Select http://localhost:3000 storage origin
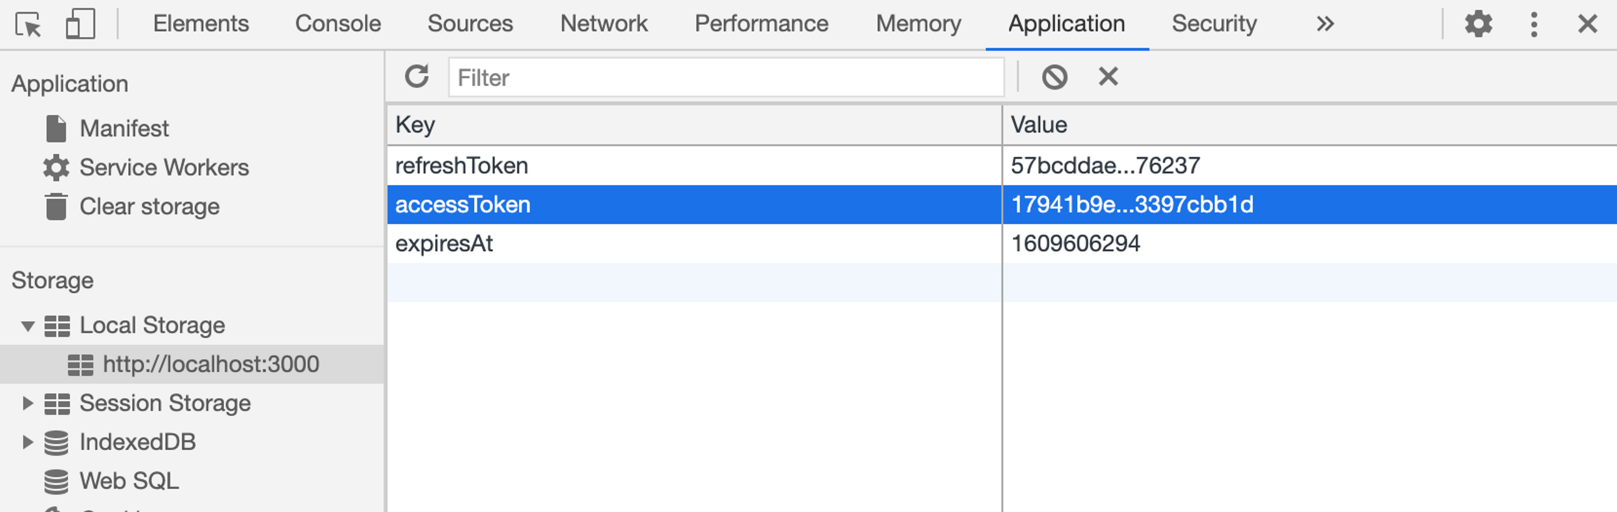 pyautogui.click(x=210, y=364)
